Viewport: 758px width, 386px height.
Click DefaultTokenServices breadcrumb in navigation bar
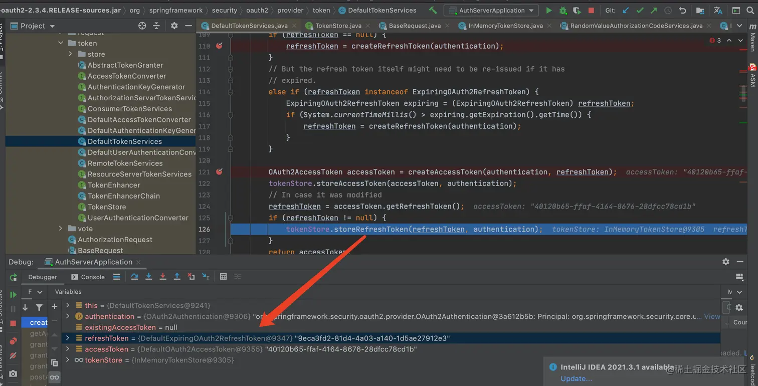click(377, 10)
